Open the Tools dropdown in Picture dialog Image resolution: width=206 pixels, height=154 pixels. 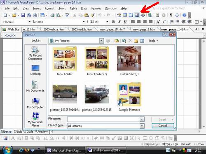153,41
